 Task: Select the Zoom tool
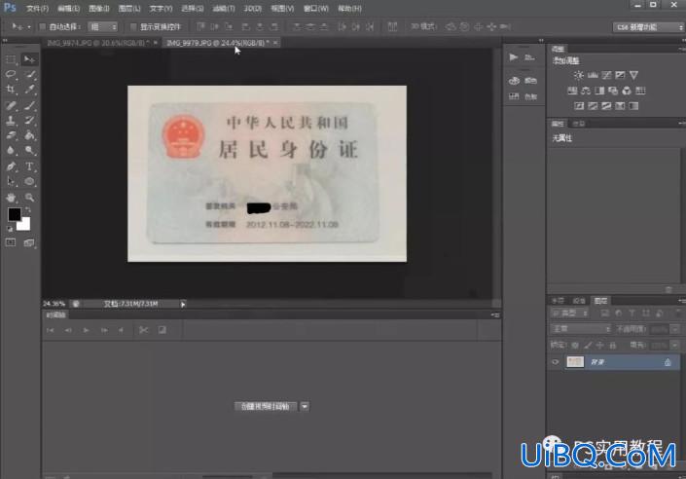[x=29, y=198]
